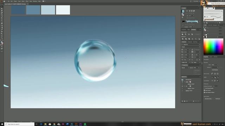Screen dimensions: 225x126
Task: Click the Trim pathfinder icon
Action: click(x=186, y=39)
